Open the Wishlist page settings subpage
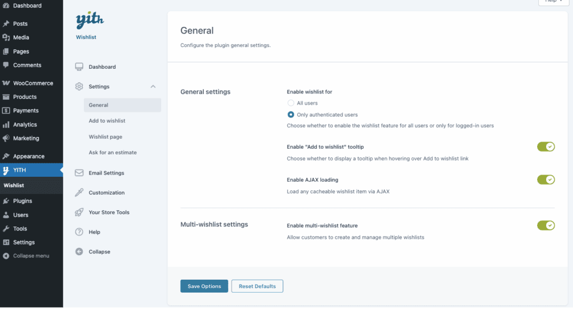Screen dimensions: 573x311 point(105,137)
